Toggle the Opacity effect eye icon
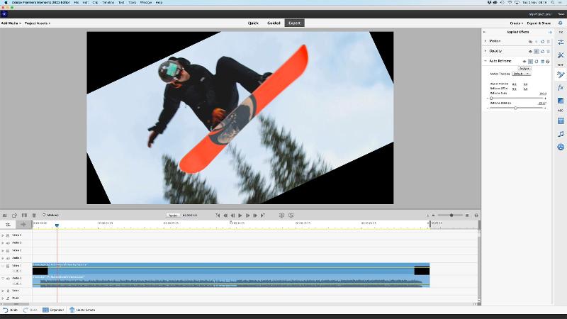The image size is (567, 319). tap(530, 52)
